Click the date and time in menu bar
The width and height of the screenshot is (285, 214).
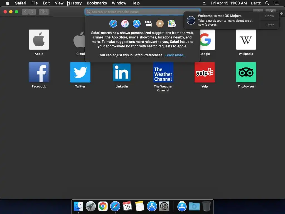point(229,3)
